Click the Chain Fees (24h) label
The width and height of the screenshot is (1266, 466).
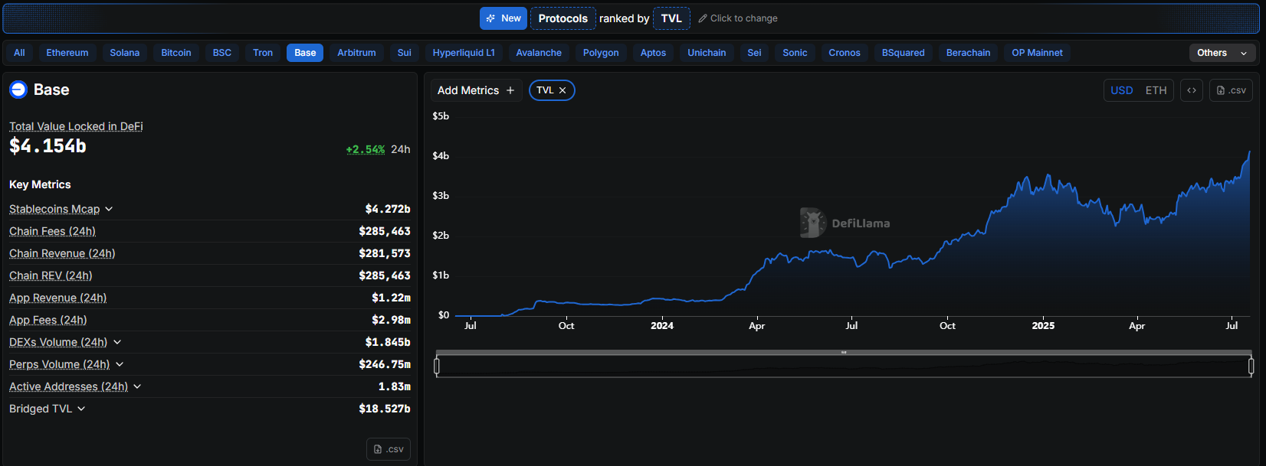[x=52, y=231]
